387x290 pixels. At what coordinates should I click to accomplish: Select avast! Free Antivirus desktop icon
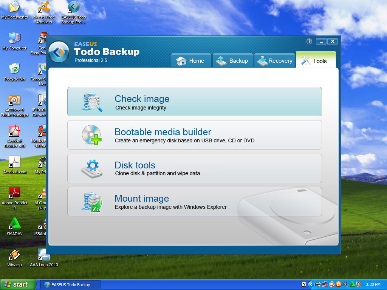point(44,12)
